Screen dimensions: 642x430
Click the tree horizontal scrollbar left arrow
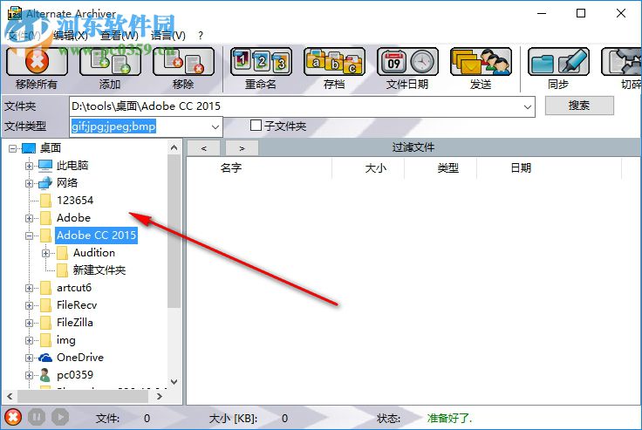(x=10, y=396)
